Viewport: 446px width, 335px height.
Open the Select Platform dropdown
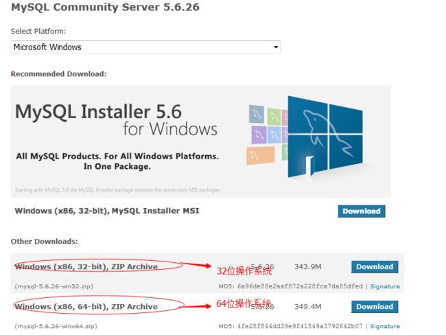145,47
